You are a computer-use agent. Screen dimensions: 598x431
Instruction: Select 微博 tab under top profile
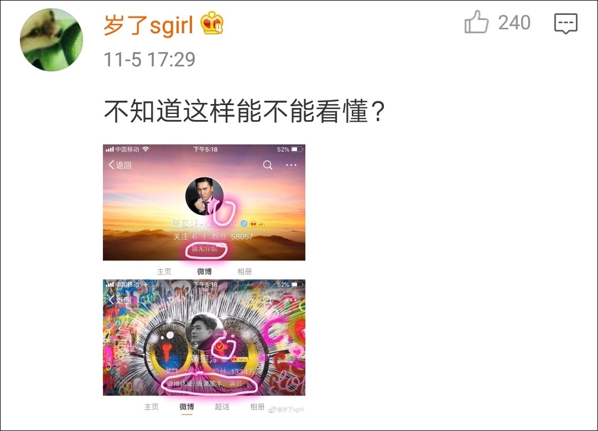(x=205, y=272)
